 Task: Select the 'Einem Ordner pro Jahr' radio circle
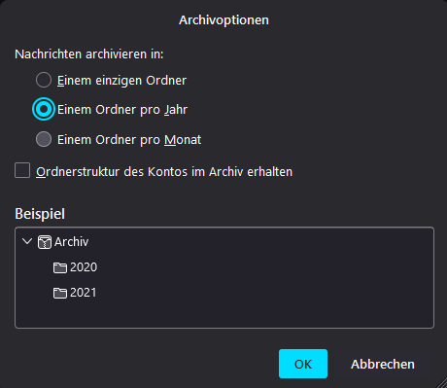point(44,109)
